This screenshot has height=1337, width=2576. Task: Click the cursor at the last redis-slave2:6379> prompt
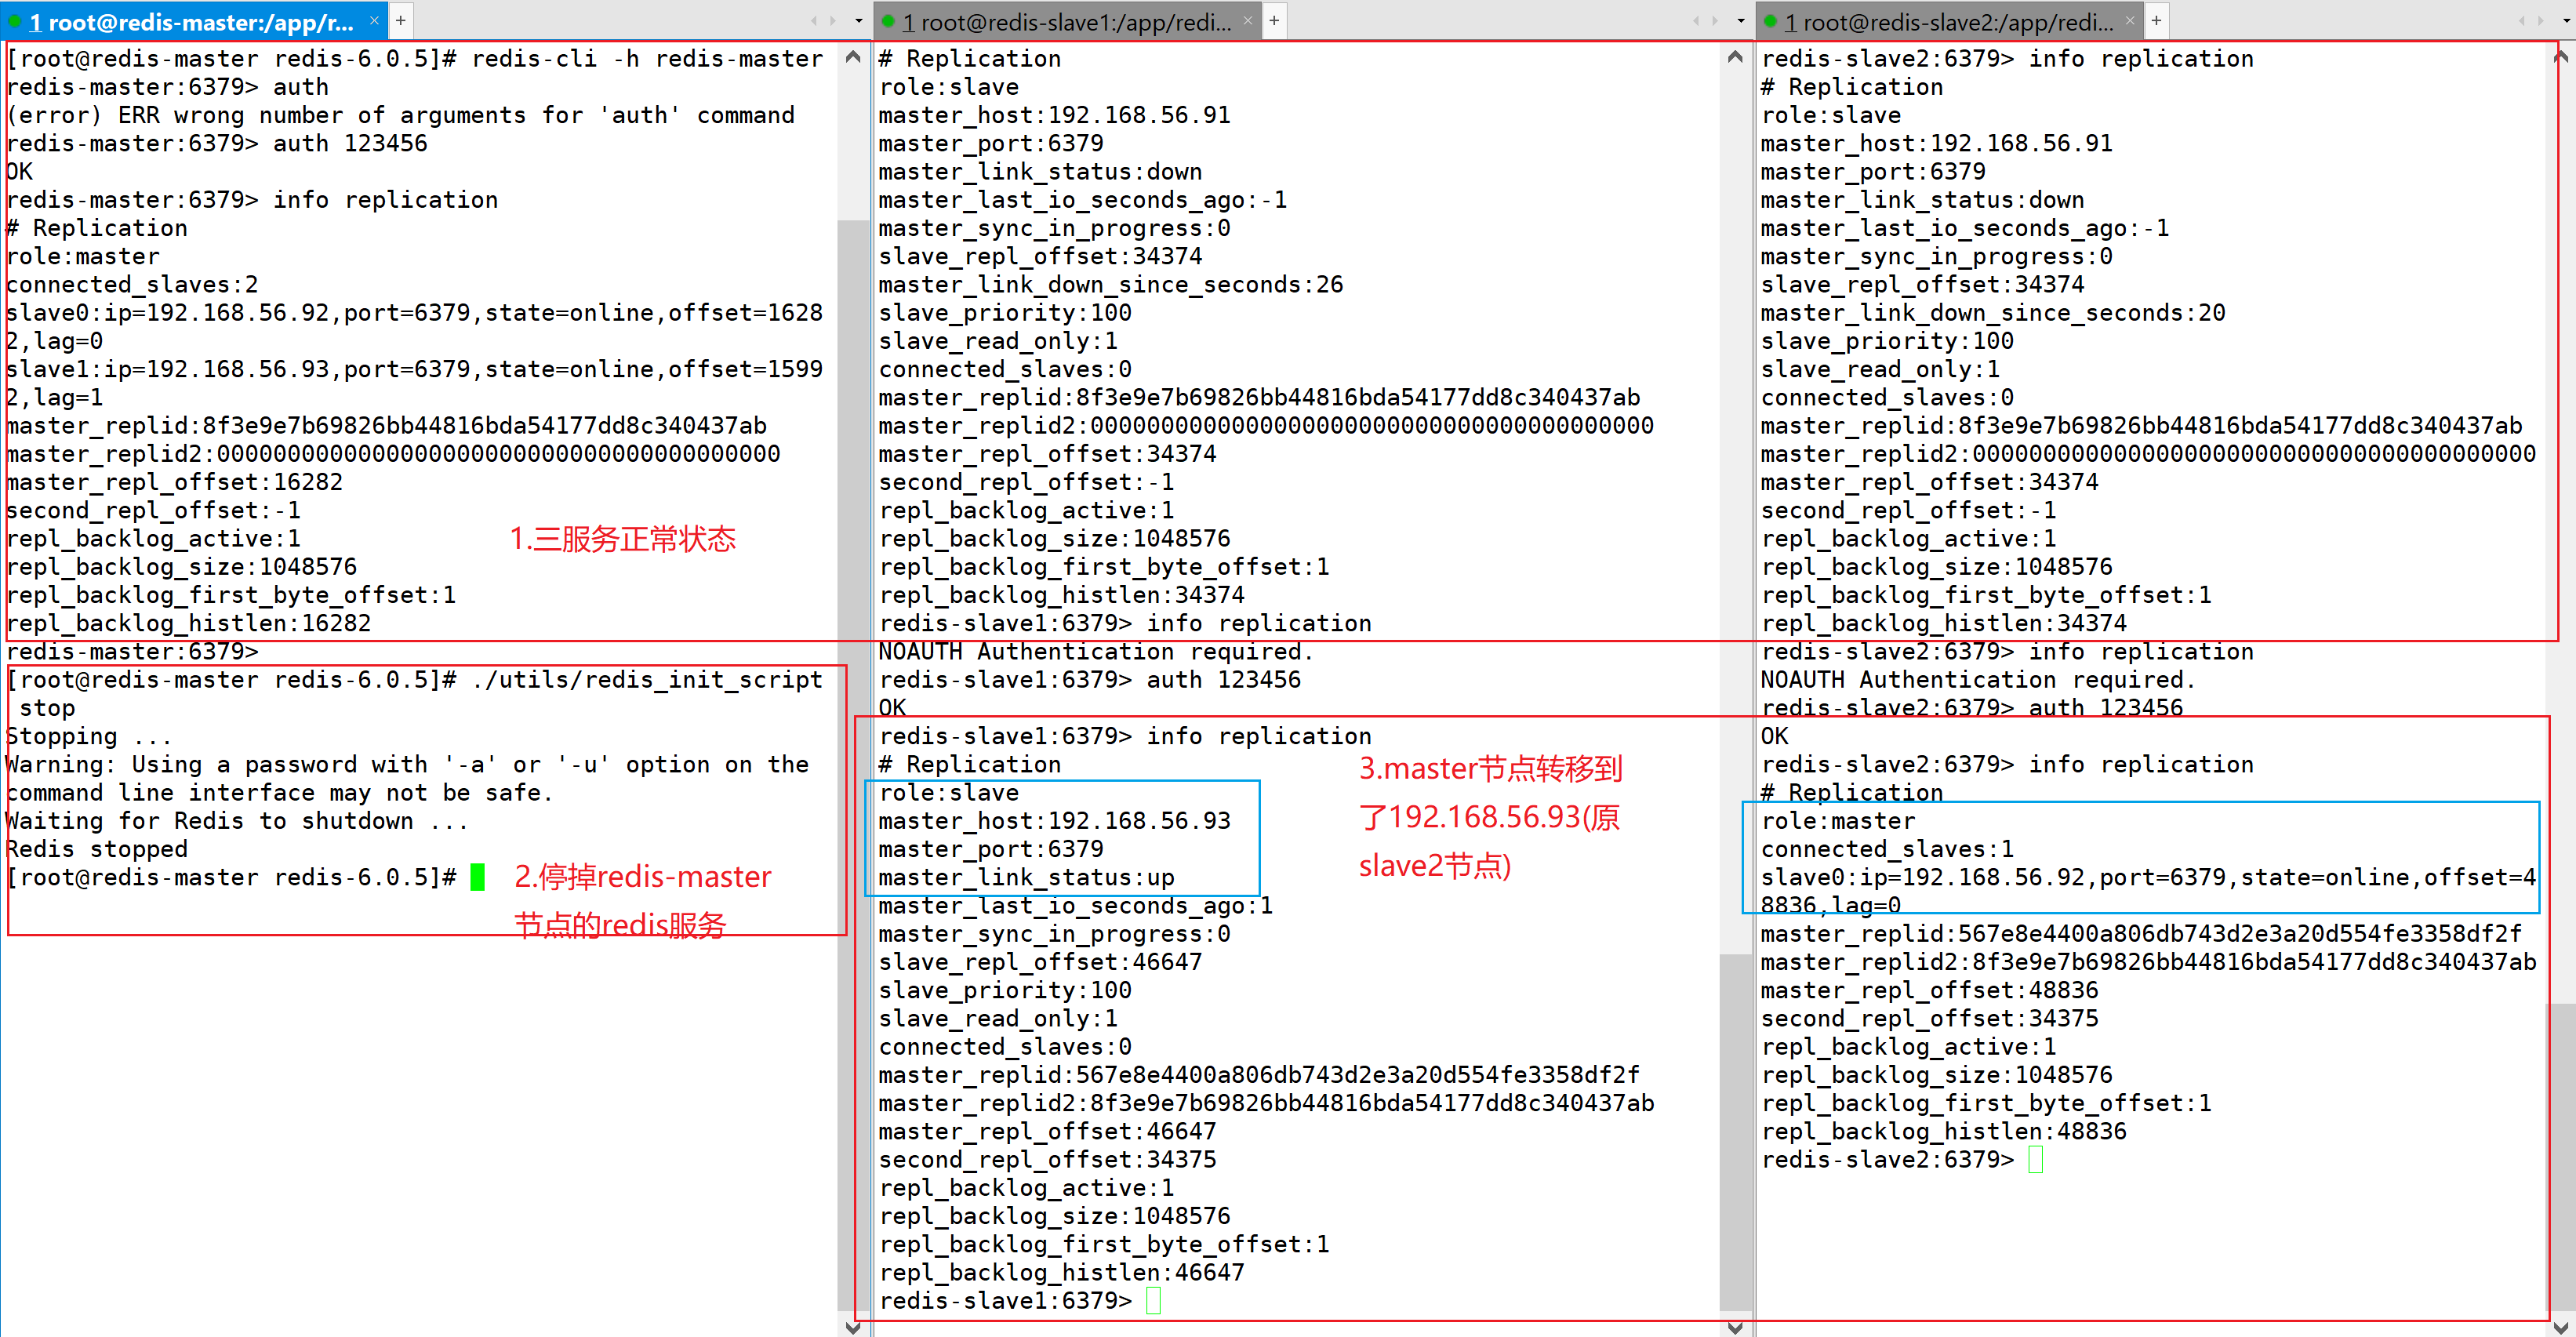pyautogui.click(x=2035, y=1159)
